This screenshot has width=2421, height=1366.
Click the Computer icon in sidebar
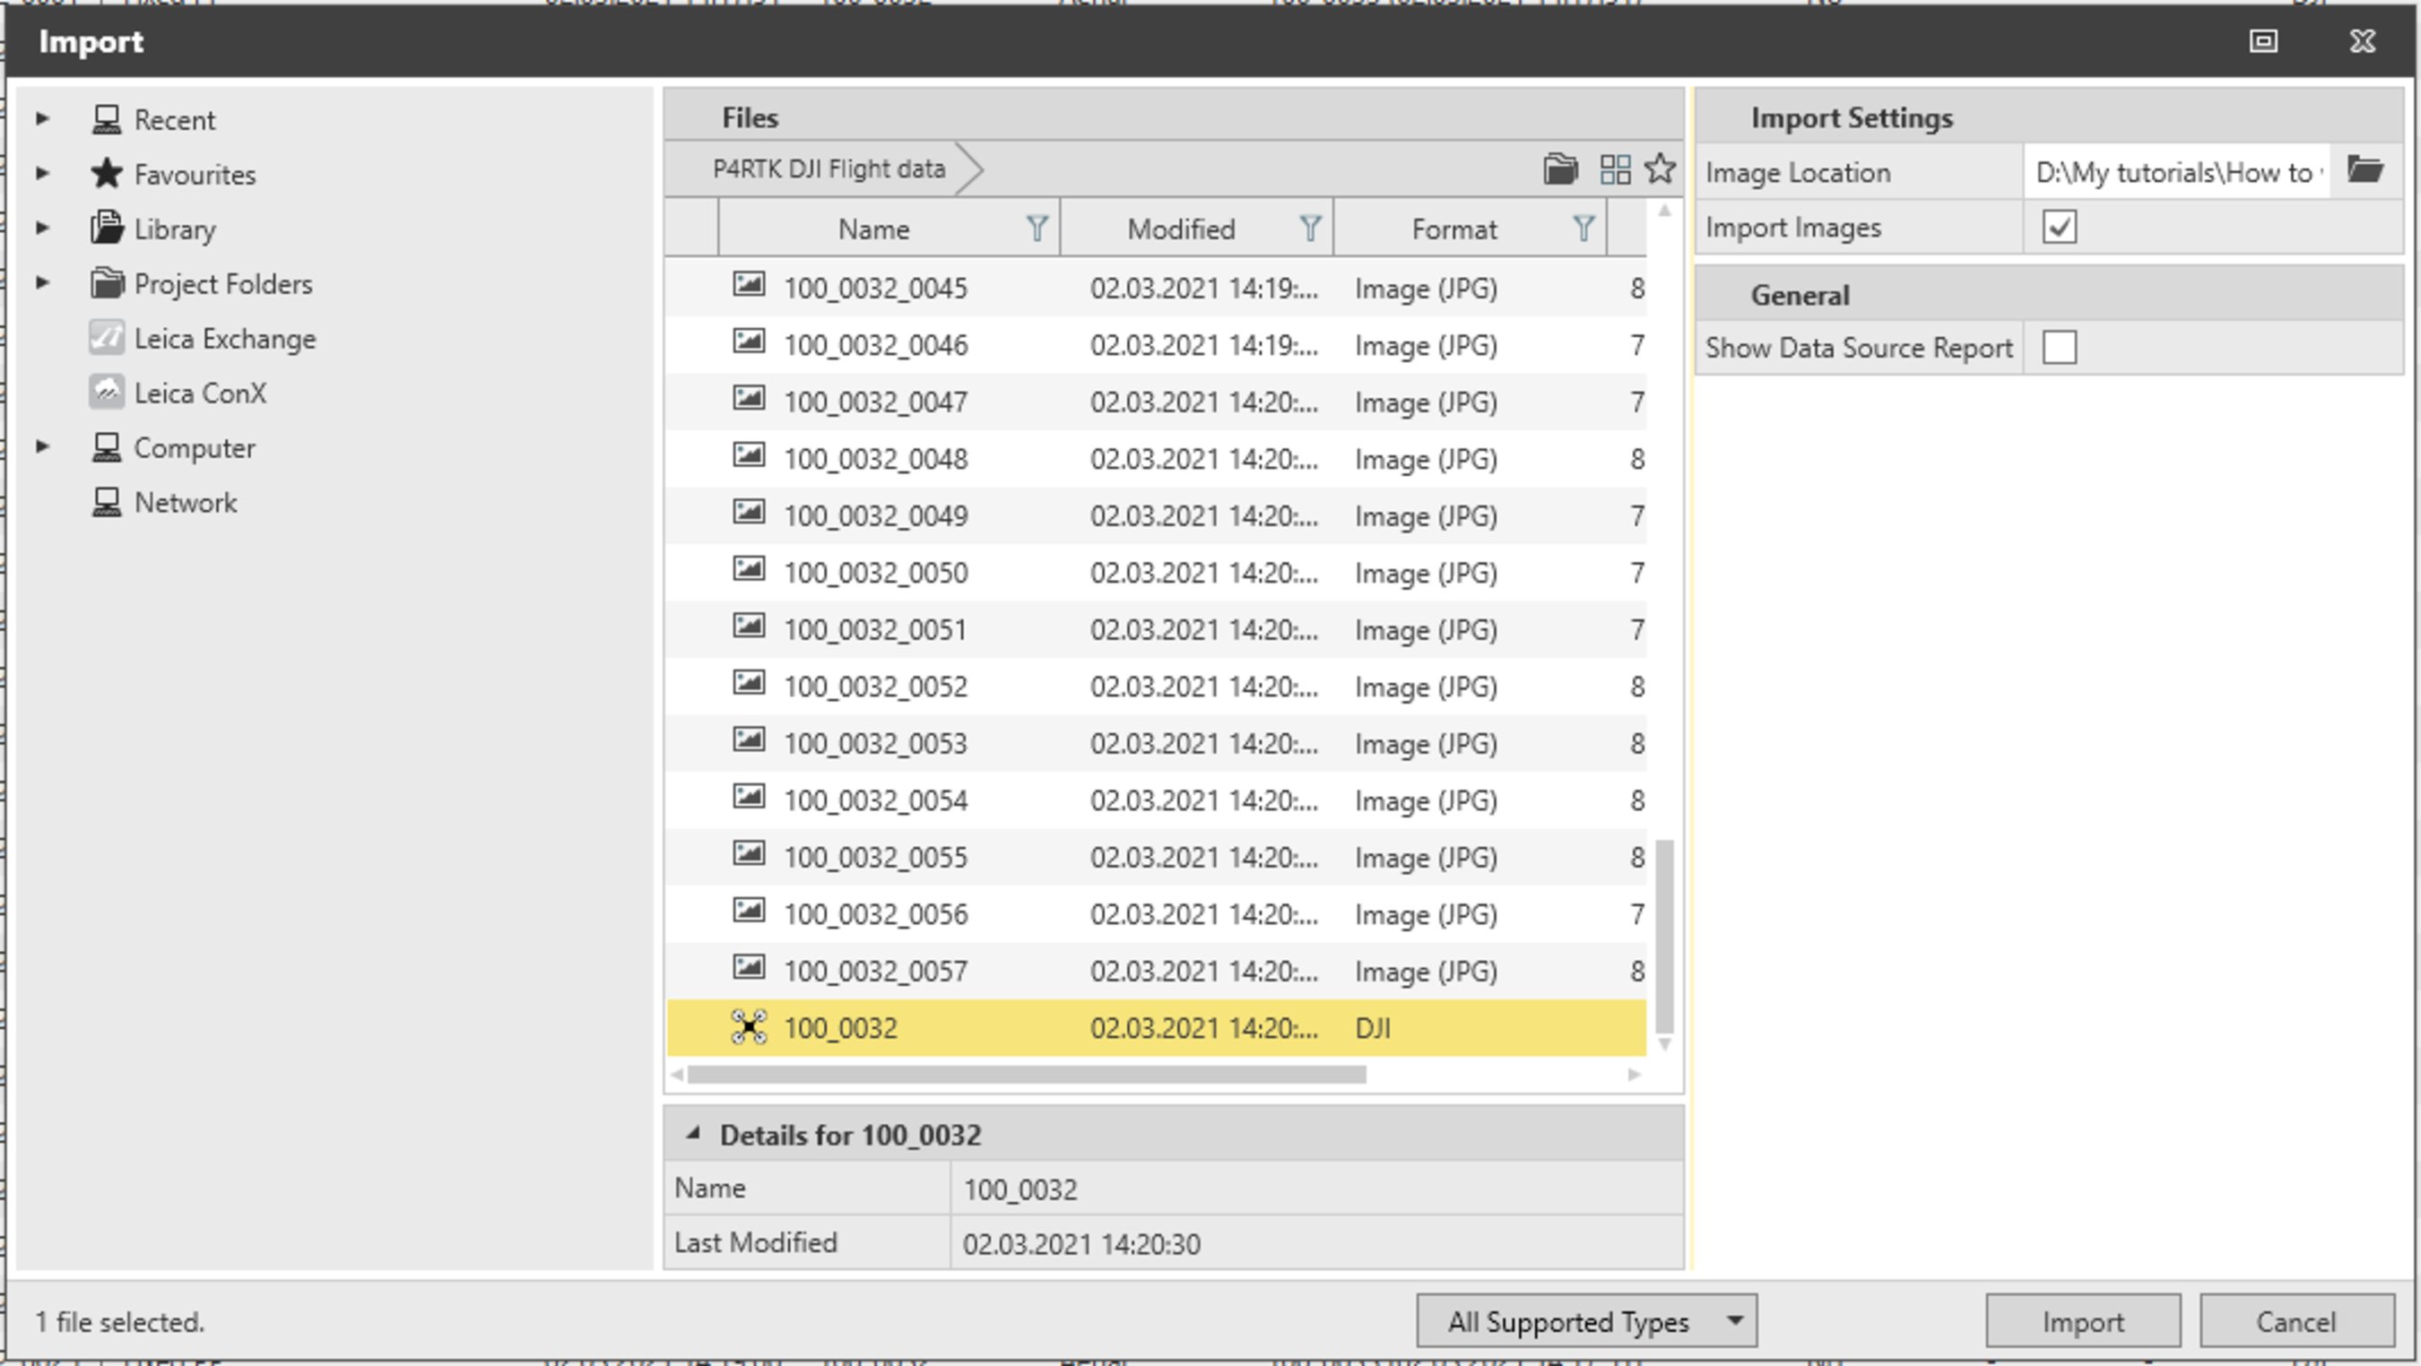(x=106, y=447)
